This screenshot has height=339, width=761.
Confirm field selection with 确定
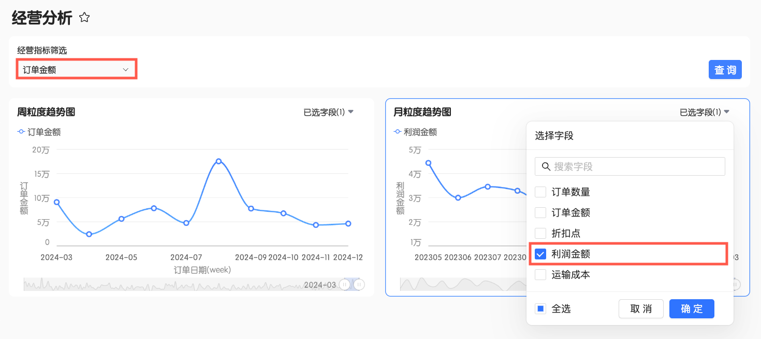click(692, 309)
